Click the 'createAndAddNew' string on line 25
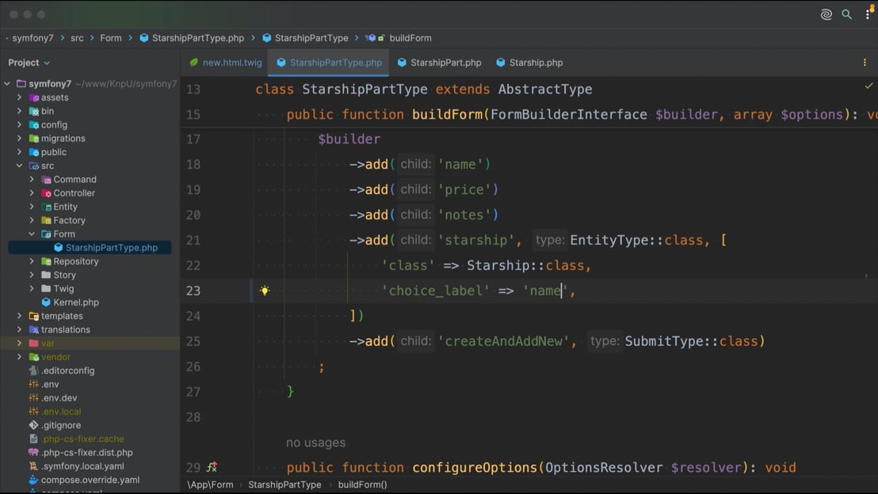The image size is (878, 494). tap(503, 341)
